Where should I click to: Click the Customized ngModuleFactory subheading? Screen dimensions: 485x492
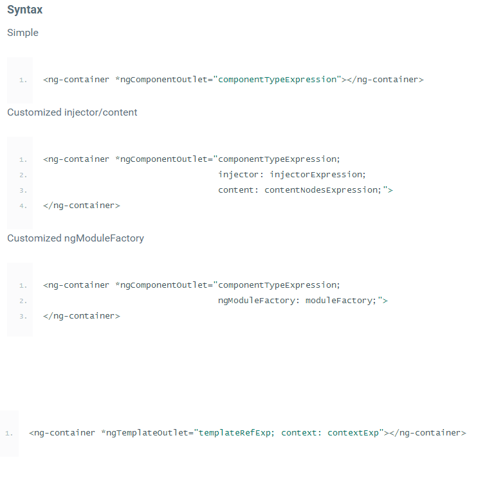point(75,238)
